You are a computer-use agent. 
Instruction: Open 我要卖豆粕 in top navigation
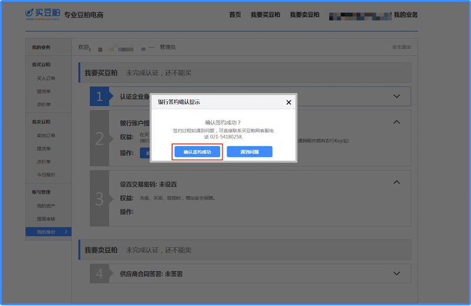click(x=304, y=15)
